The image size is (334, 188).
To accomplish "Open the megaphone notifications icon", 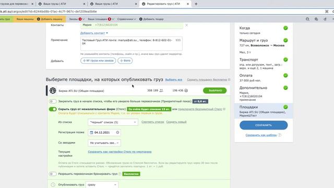I will (325, 19).
